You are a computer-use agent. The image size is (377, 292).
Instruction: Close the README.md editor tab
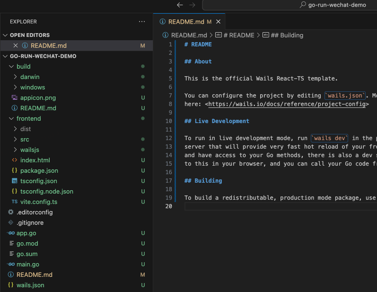pos(219,22)
